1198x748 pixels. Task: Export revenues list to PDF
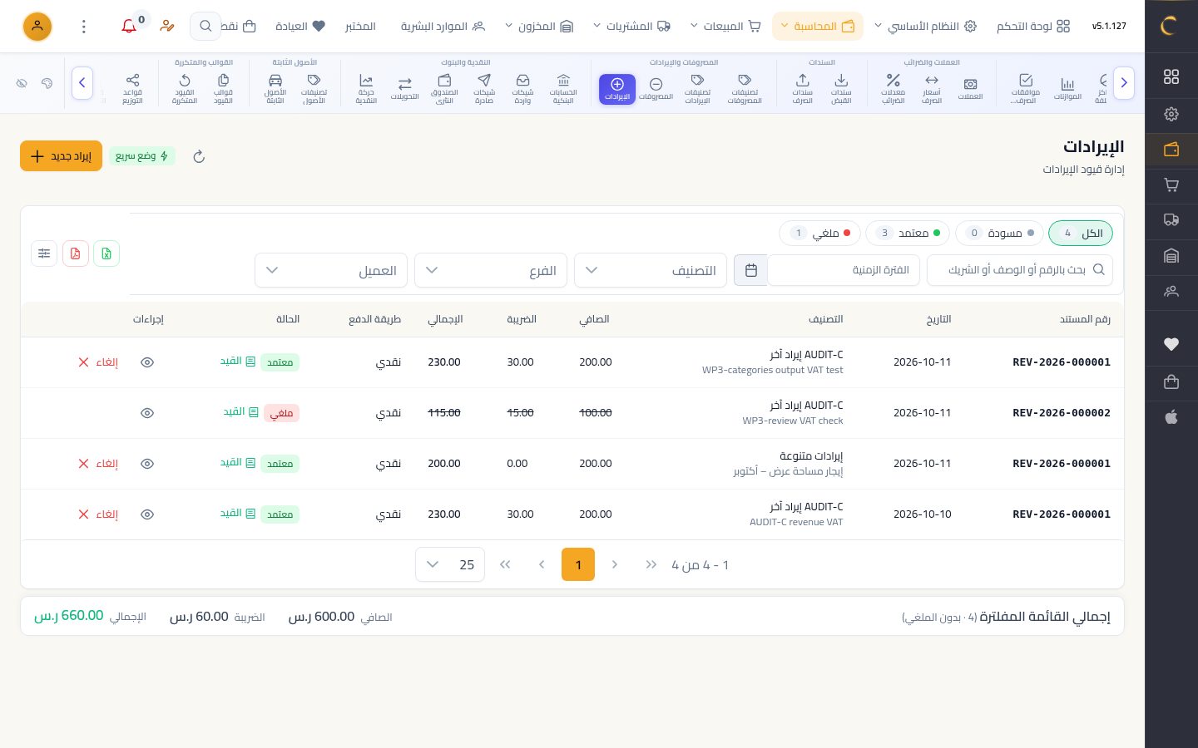click(x=75, y=253)
